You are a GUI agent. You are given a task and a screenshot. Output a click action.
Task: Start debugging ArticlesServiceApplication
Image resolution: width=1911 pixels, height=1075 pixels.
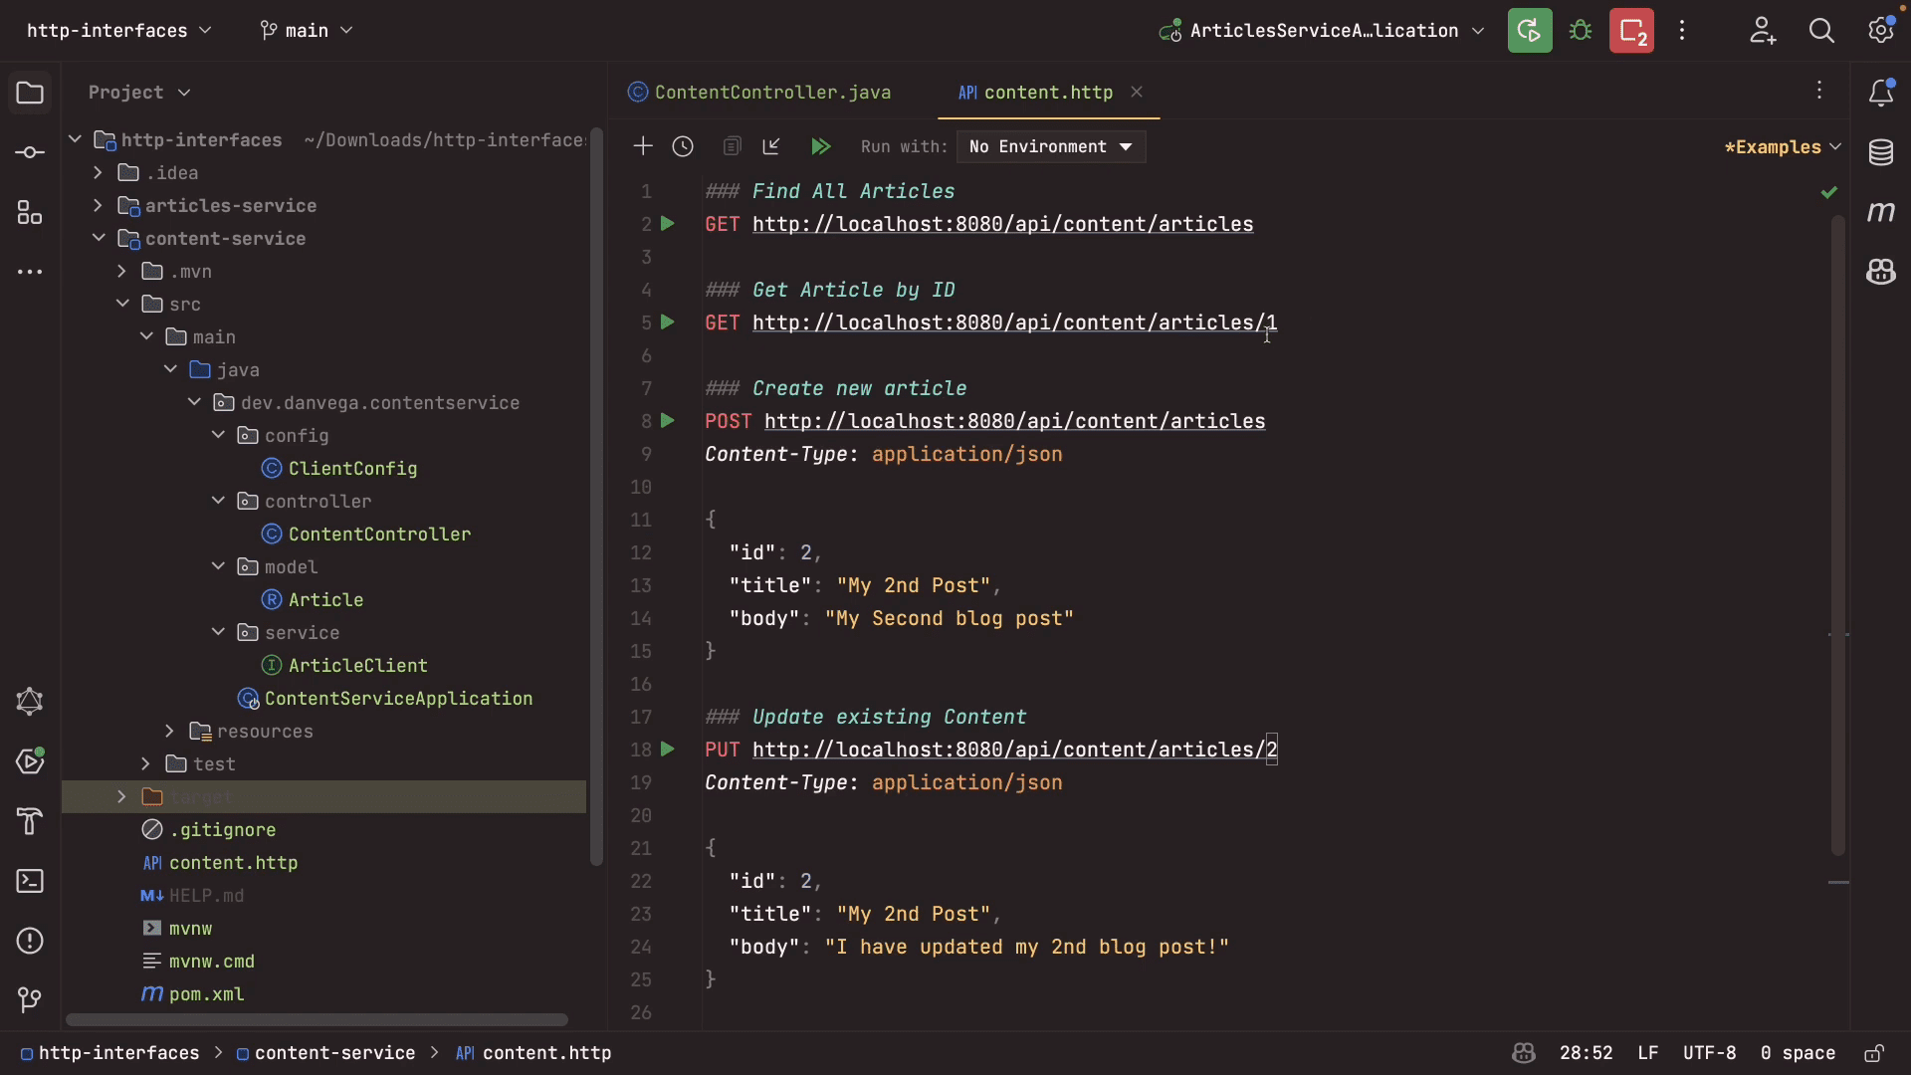click(1581, 30)
